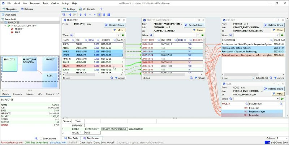289x145 pixels.
Task: Select the large layout size icon
Action: [104, 14]
